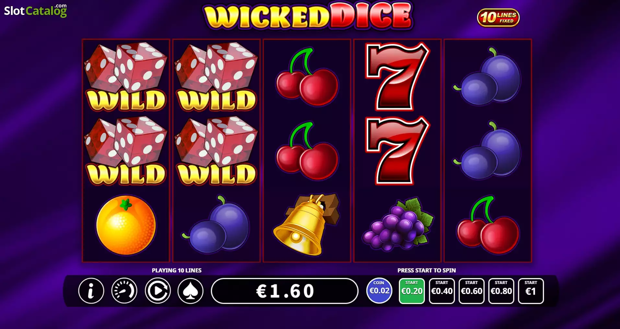Click the top-left Wild dice symbol
Screen dimensions: 620x329
(x=126, y=76)
